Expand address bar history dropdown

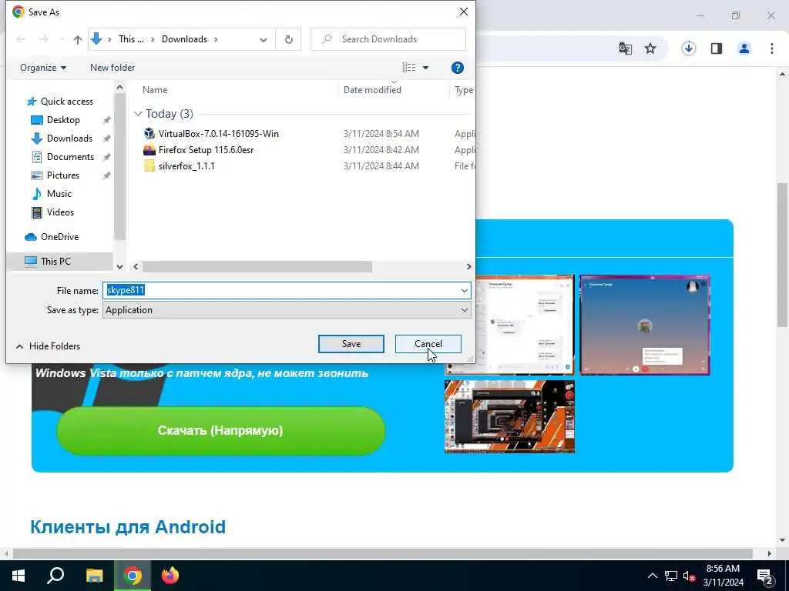(264, 39)
